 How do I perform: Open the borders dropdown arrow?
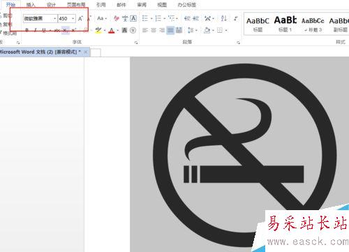coord(226,30)
